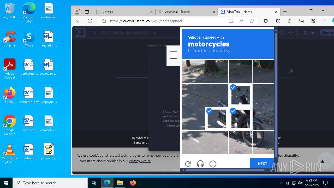Tick the reCAPTCHA checkbox box
This screenshot has height=188, width=334.
click(x=174, y=55)
